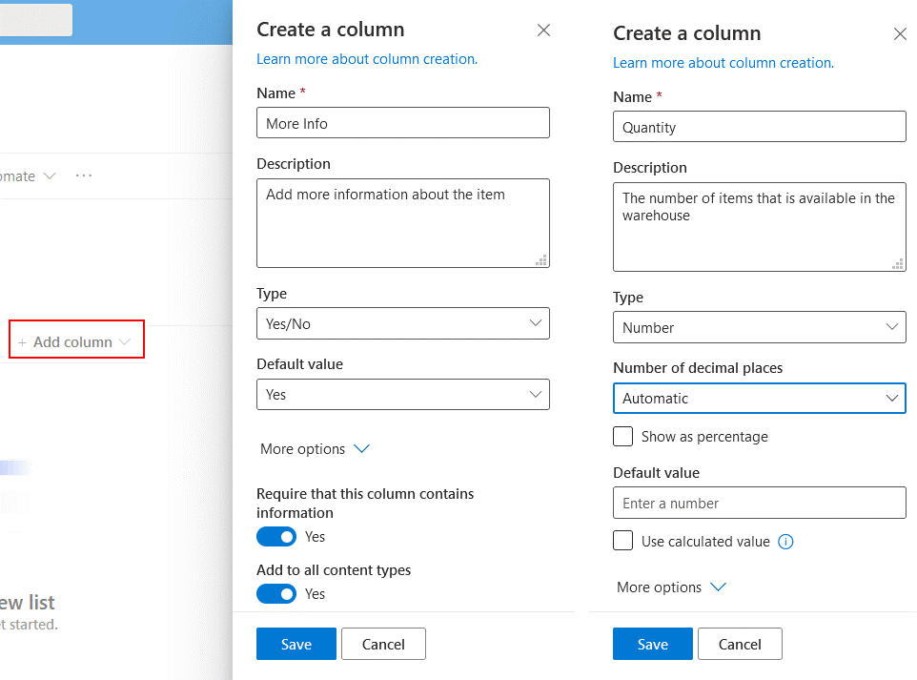Close the More Info column panel
This screenshot has height=680, width=917.
543,30
